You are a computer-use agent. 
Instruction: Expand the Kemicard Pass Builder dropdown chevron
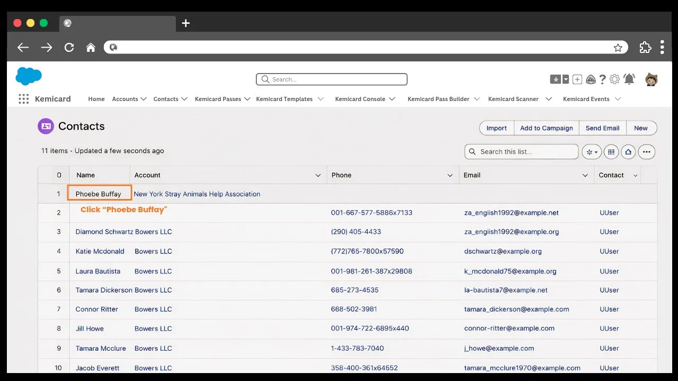tap(477, 99)
